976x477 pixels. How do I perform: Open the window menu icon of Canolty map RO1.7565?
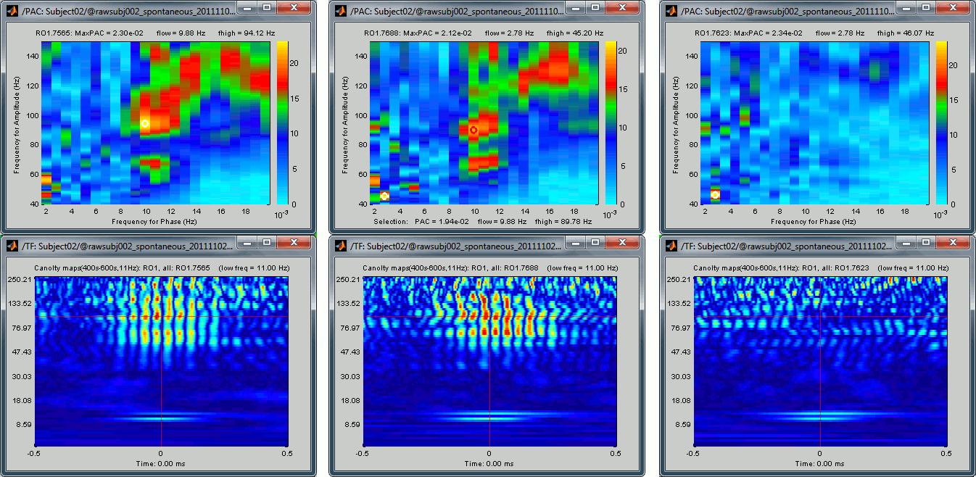tap(12, 246)
